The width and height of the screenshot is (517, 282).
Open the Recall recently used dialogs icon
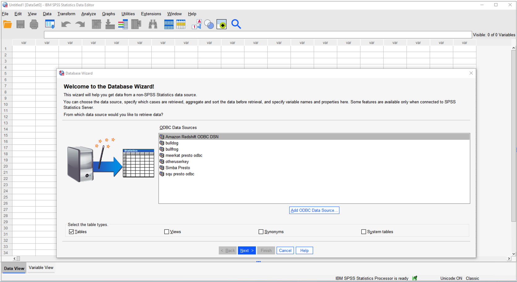click(x=50, y=24)
